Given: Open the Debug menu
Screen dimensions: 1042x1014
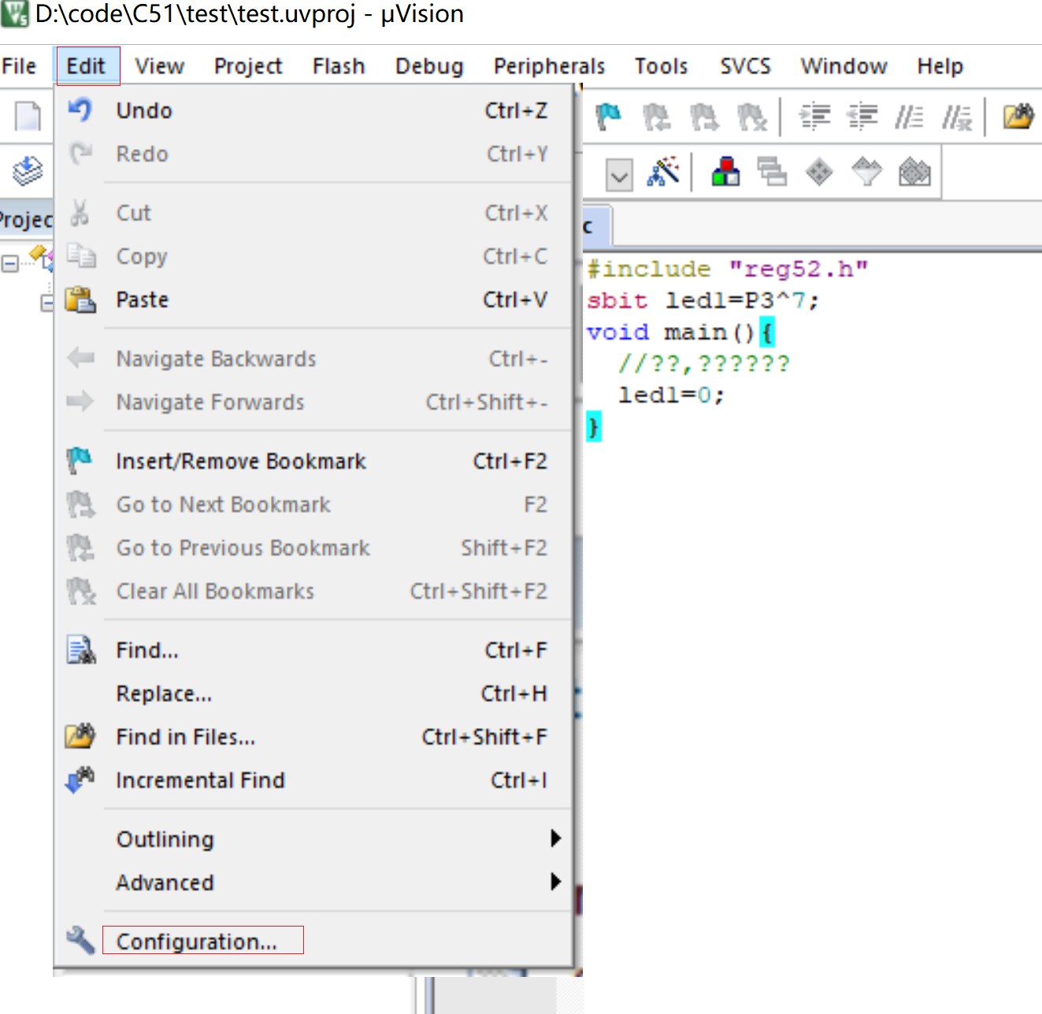Looking at the screenshot, I should [429, 66].
